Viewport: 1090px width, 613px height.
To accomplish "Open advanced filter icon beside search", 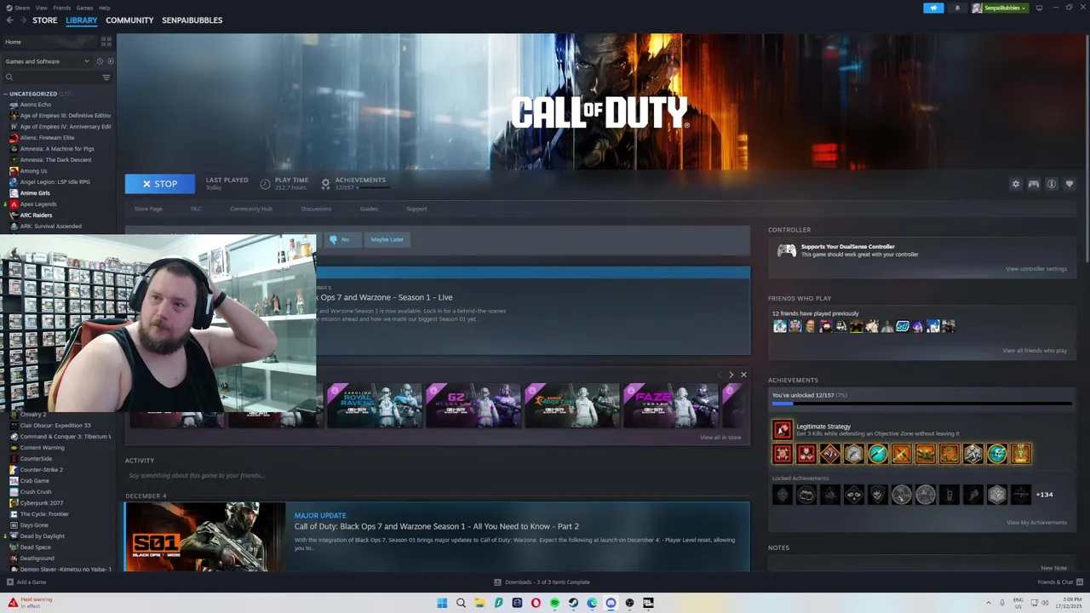I will pyautogui.click(x=106, y=77).
